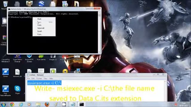Click the Skype desktop icon

[x=17, y=90]
